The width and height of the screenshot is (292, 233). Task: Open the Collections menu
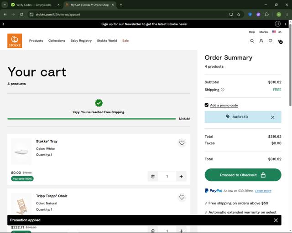pos(57,41)
